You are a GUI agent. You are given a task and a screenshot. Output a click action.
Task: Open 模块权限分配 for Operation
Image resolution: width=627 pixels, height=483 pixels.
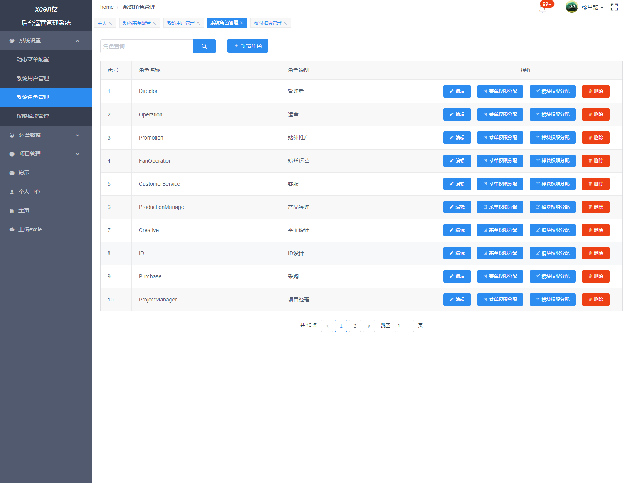pos(553,114)
